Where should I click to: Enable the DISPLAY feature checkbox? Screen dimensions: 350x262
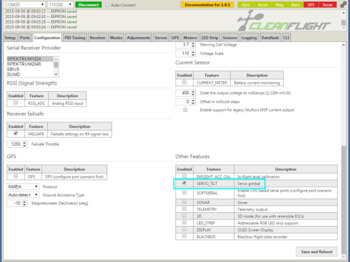tap(184, 229)
